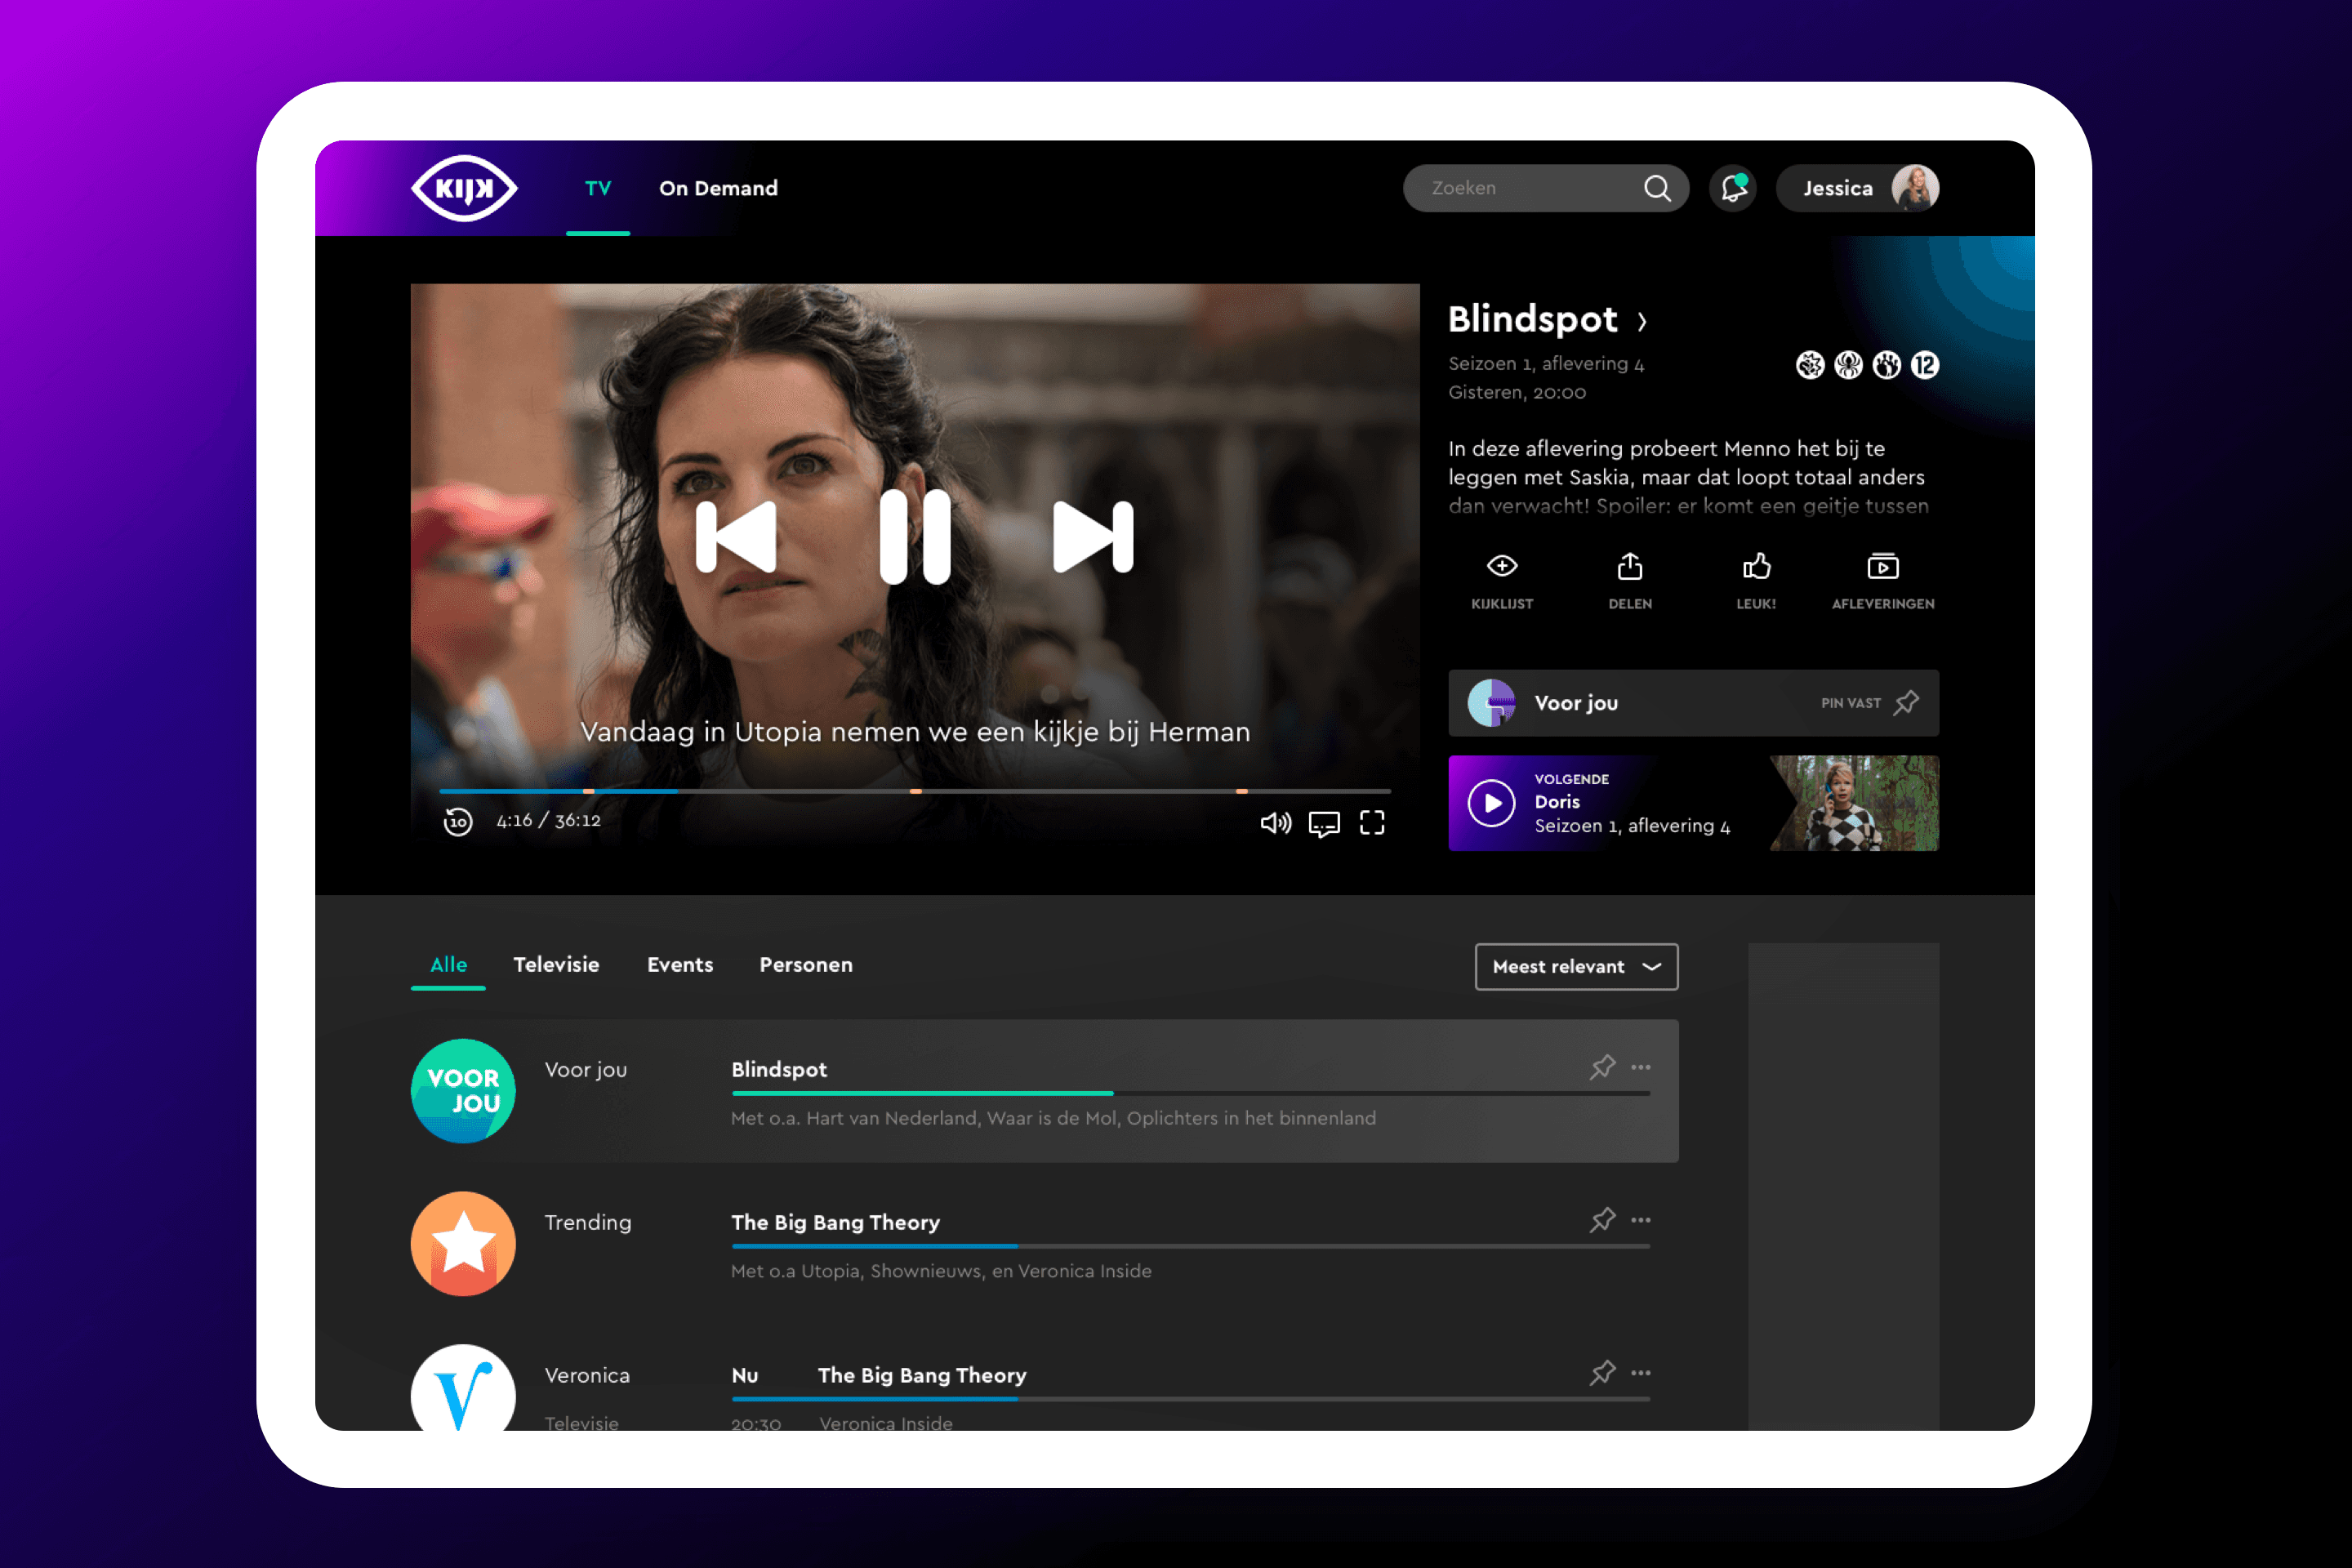Image resolution: width=2352 pixels, height=1568 pixels.
Task: Add to Kijklijst
Action: [1502, 581]
